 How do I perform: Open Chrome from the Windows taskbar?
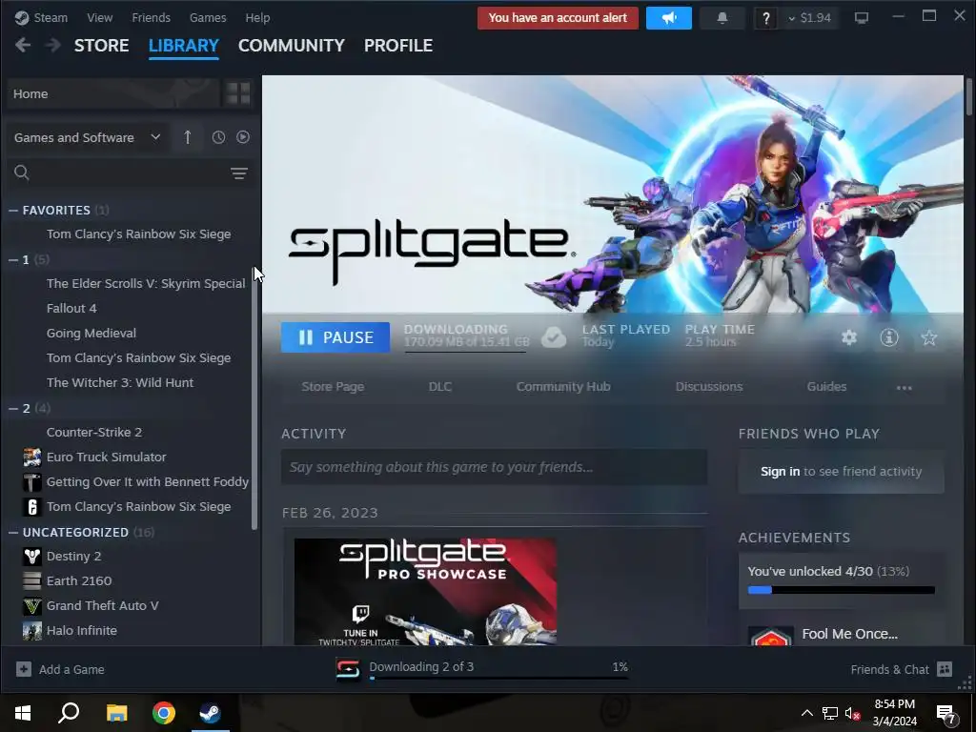164,713
